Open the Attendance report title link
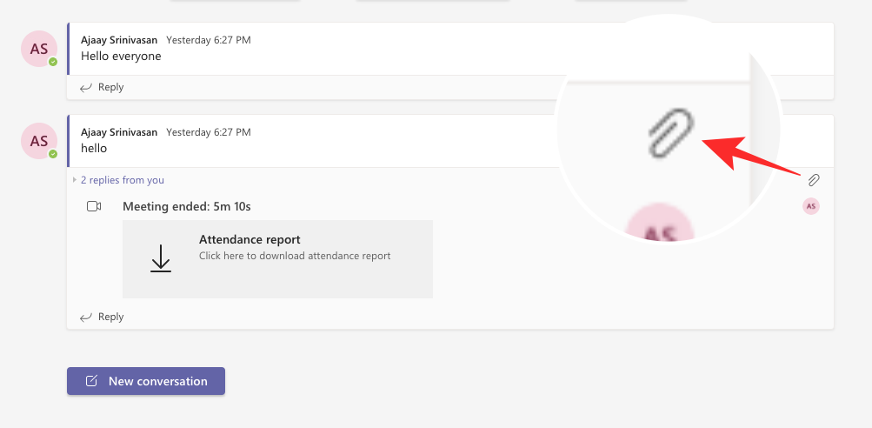The height and width of the screenshot is (428, 872). pyautogui.click(x=250, y=240)
